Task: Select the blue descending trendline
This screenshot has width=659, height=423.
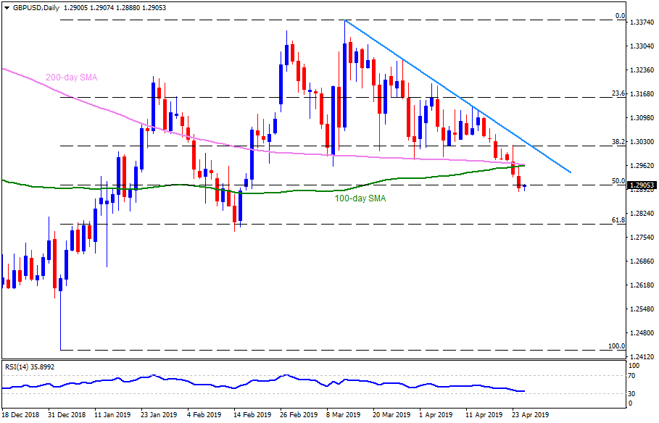Action: click(x=457, y=96)
